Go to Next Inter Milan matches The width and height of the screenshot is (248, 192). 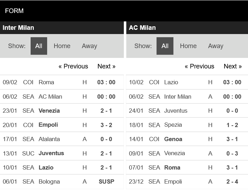(106, 66)
